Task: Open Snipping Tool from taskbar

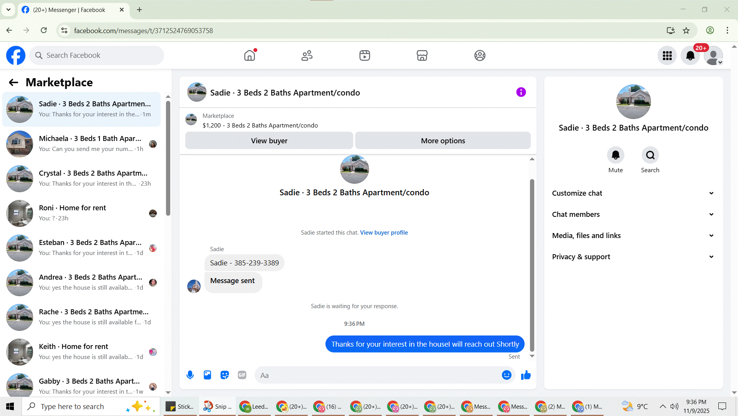Action: [x=217, y=406]
